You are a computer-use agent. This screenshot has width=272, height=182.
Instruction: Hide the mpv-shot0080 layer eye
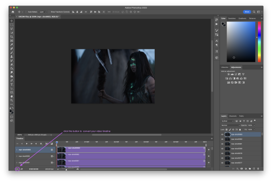pyautogui.click(x=222, y=149)
